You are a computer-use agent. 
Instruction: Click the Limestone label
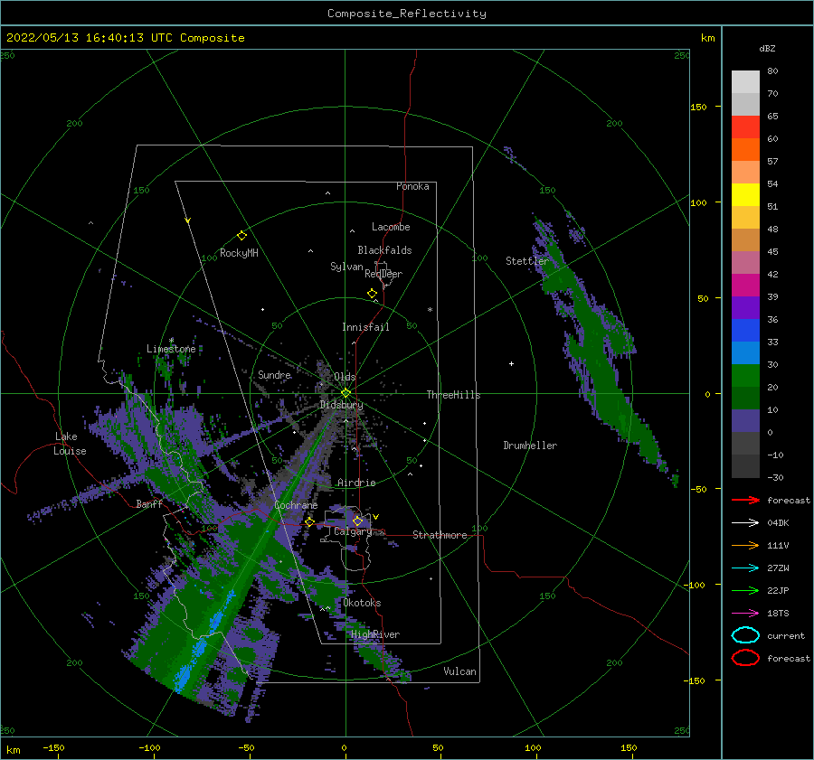(x=171, y=349)
